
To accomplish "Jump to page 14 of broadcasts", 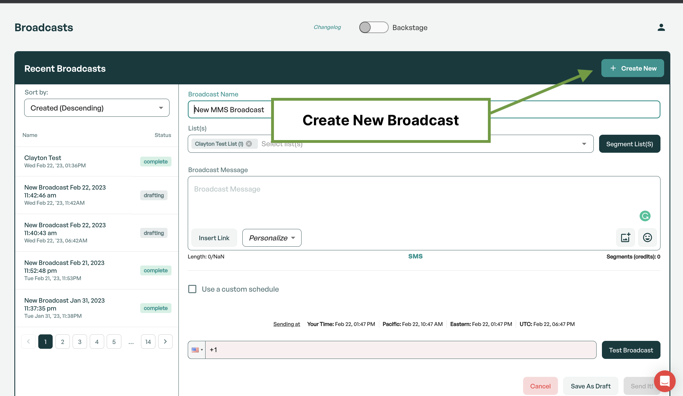I will [148, 342].
